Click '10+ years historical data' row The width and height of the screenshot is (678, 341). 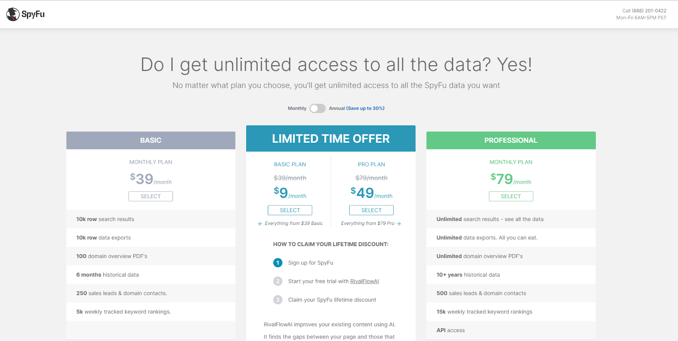click(511, 274)
